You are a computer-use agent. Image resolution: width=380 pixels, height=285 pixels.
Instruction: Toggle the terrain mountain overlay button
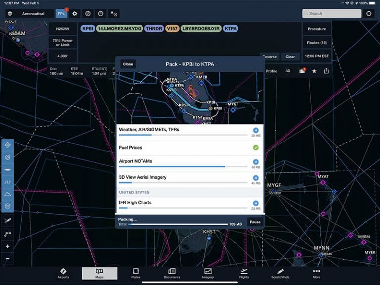[x=7, y=194]
